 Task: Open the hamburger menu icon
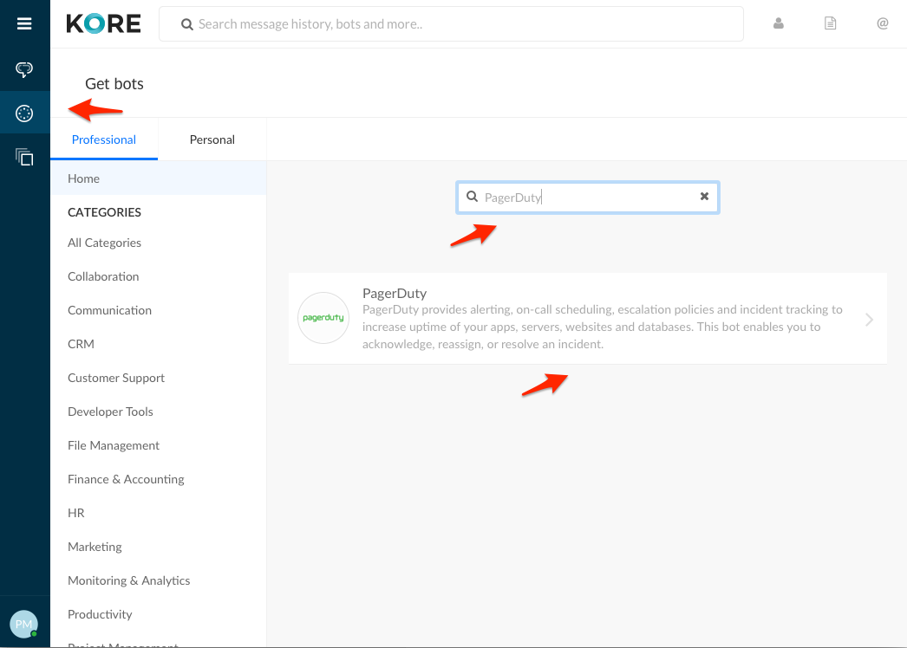pyautogui.click(x=24, y=23)
